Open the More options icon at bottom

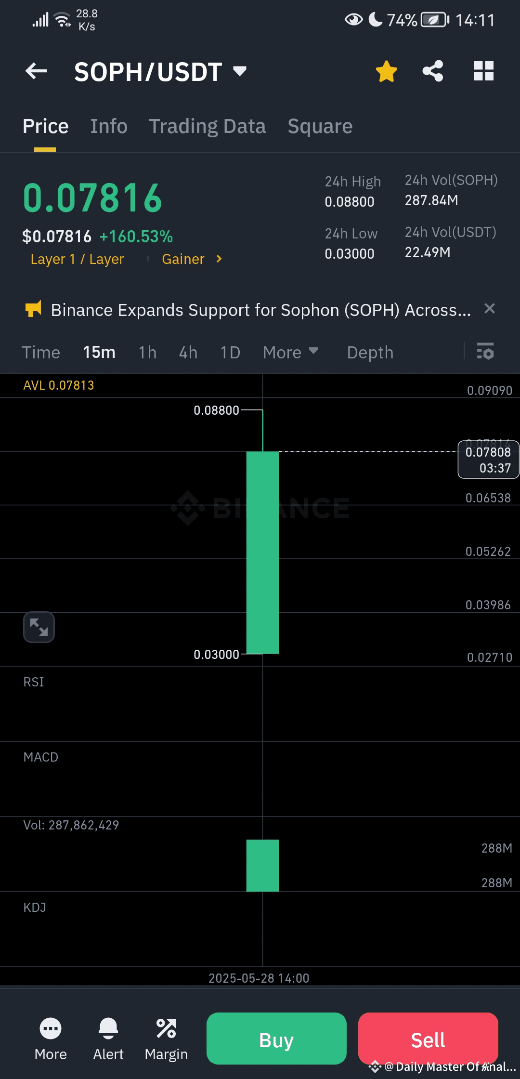[x=51, y=1029]
